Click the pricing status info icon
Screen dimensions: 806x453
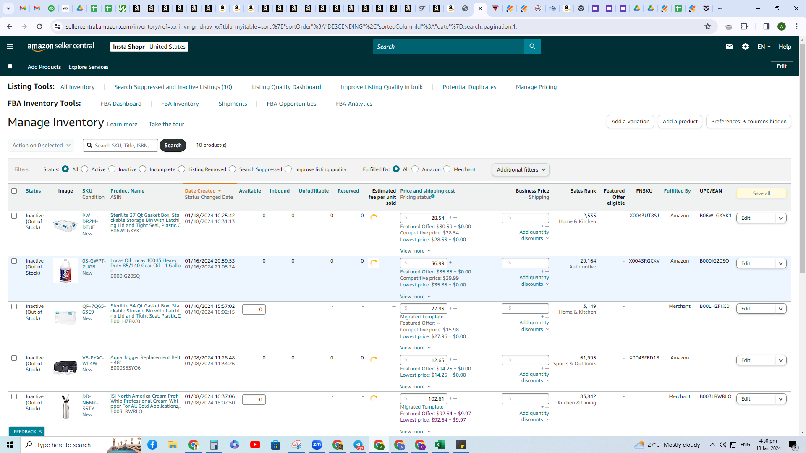433,196
